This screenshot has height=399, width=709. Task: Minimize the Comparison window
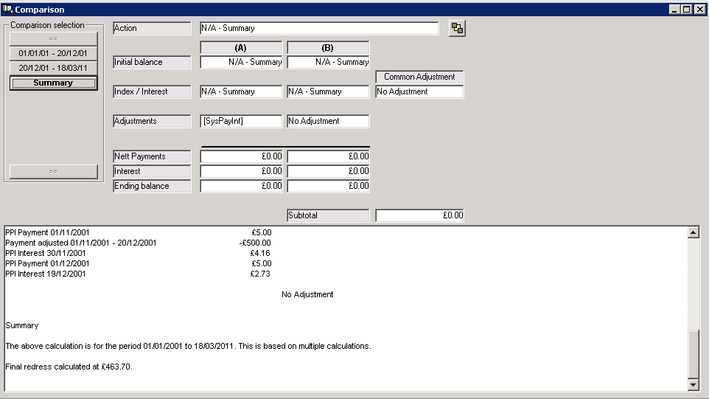(674, 10)
